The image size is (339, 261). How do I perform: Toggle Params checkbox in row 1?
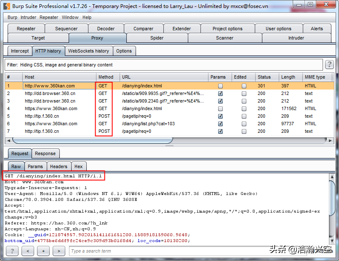(x=220, y=86)
